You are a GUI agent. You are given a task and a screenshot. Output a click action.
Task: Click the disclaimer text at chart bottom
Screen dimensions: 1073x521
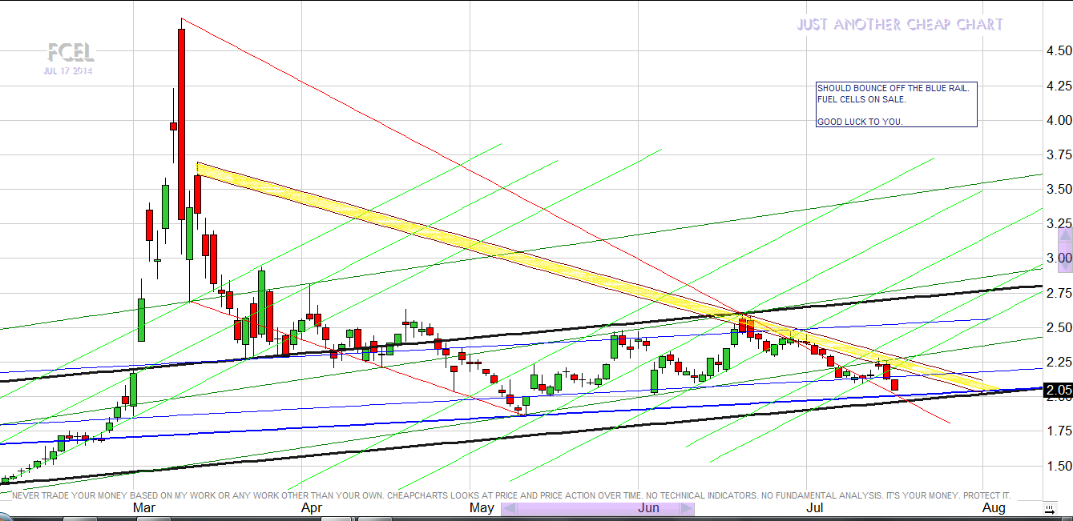(x=511, y=495)
